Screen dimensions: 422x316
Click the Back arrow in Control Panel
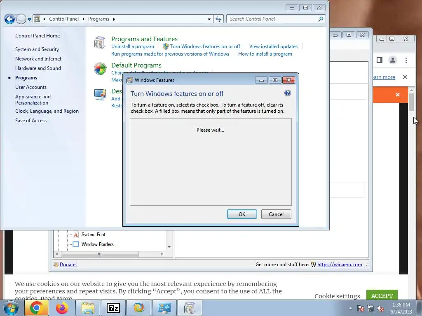click(x=9, y=19)
